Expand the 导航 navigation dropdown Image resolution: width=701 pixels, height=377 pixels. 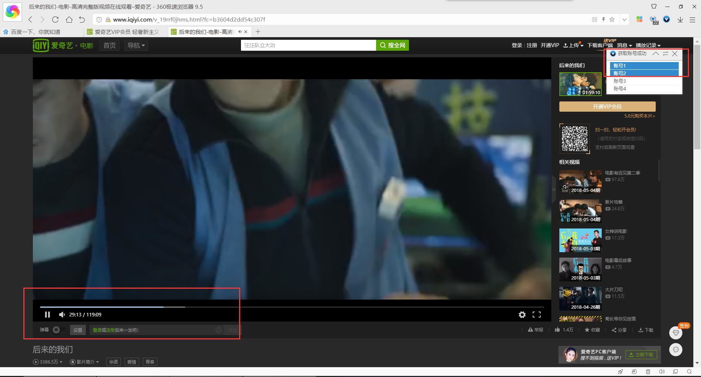tap(136, 46)
